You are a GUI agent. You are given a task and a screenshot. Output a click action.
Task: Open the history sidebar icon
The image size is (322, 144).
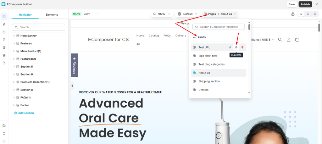tap(4, 32)
